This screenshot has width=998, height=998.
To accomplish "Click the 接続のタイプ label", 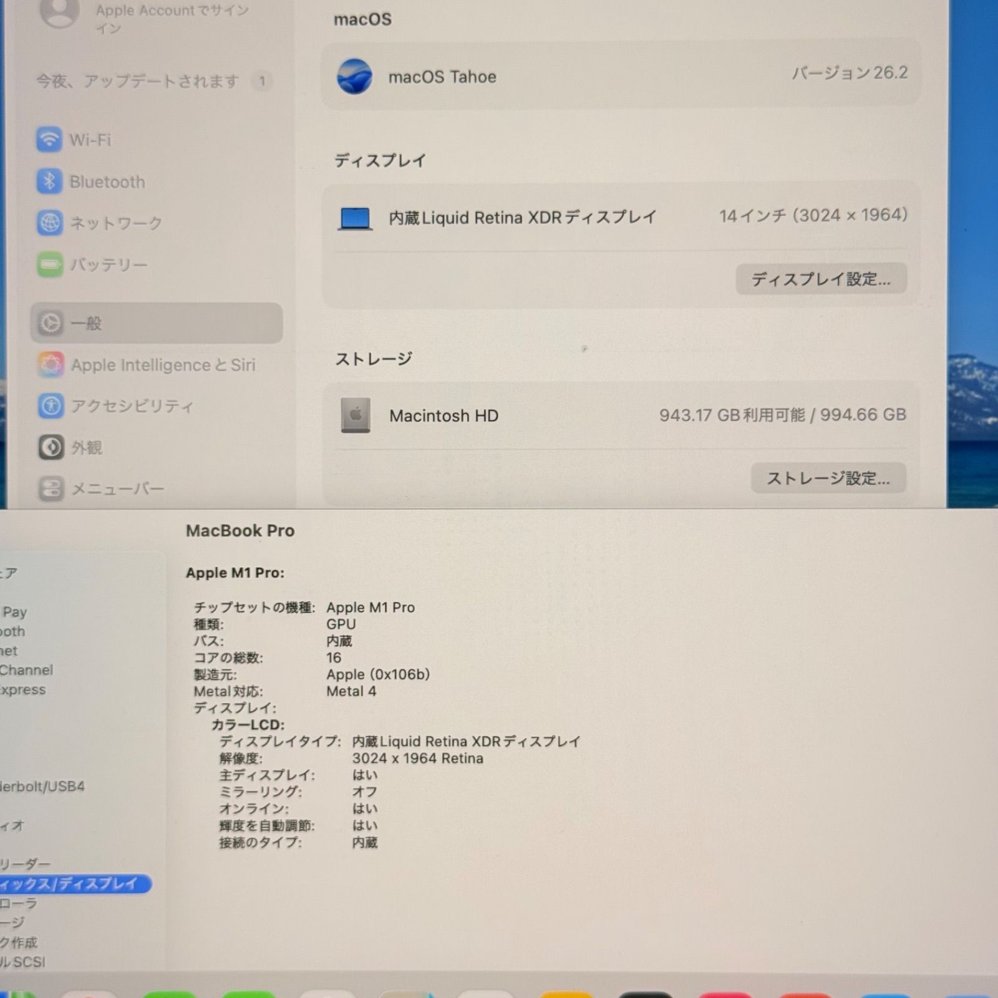I will pos(260,842).
